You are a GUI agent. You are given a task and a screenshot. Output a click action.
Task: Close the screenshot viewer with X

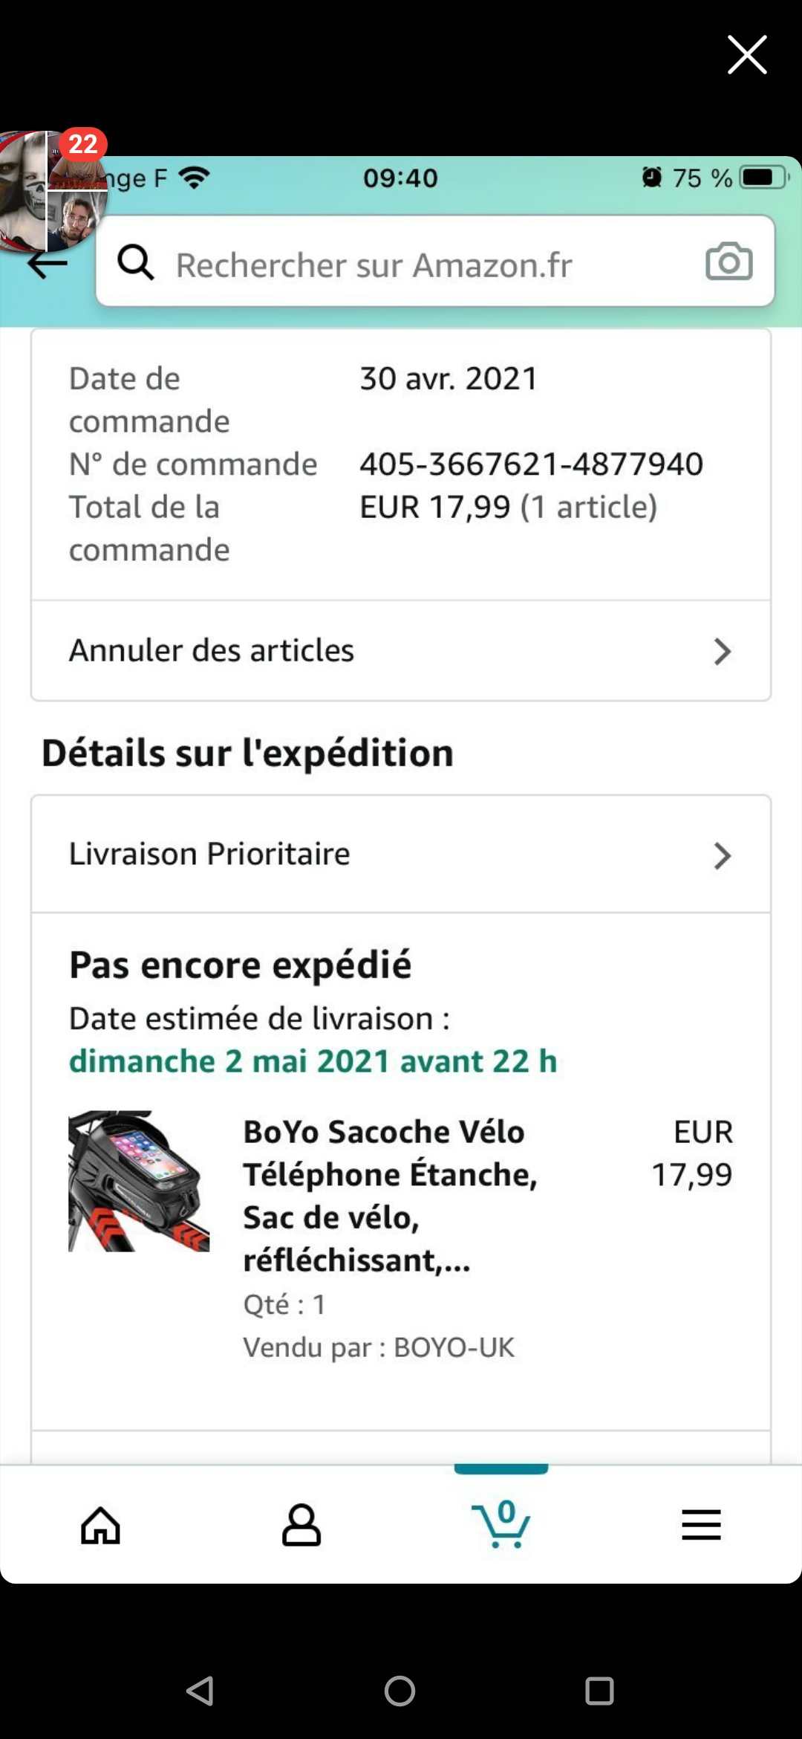746,55
